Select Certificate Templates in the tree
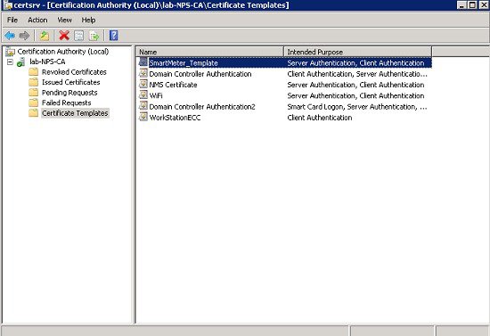The image size is (490, 336). tap(75, 113)
